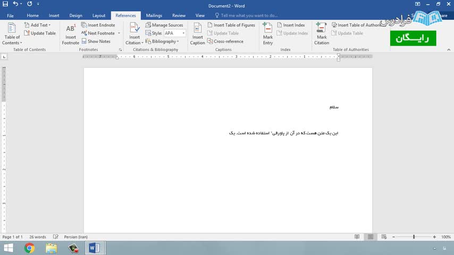Viewport: 454px width, 255px height.
Task: Click the zoom slider handle
Action: [x=414, y=237]
